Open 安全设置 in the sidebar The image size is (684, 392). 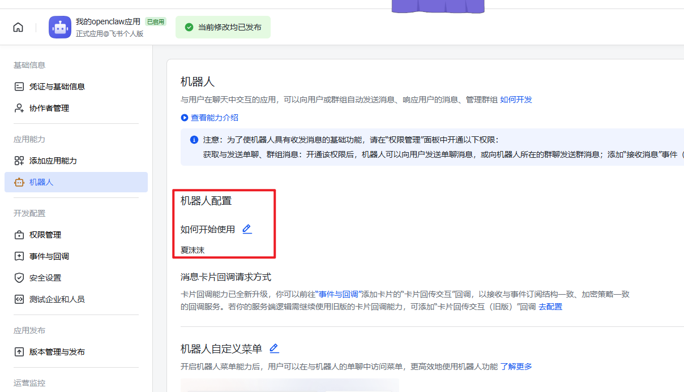45,278
